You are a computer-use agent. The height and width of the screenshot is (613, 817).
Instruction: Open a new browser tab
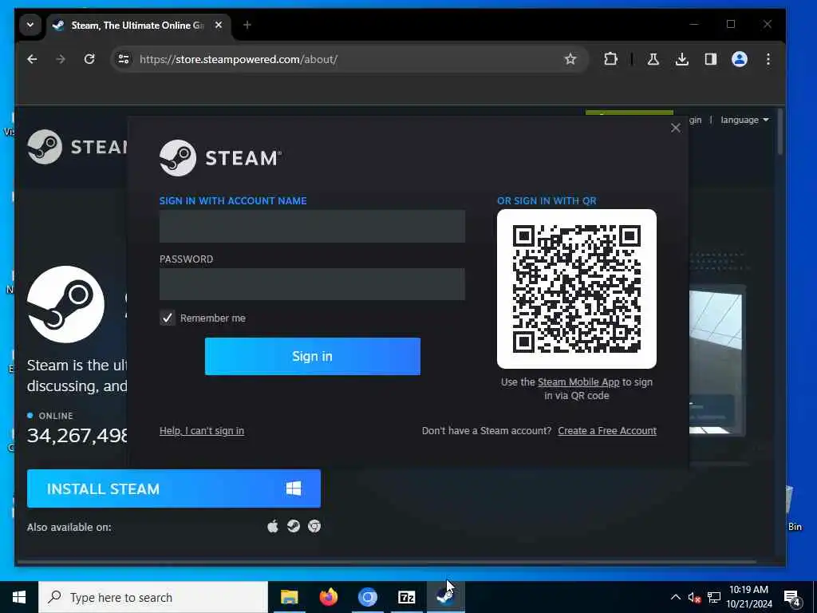coord(247,25)
